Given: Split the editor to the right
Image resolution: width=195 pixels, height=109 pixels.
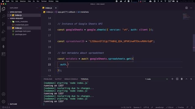Looking at the screenshot, I should [x=186, y=8].
